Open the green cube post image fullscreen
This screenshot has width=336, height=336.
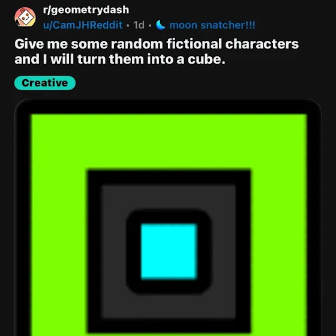pos(168,218)
